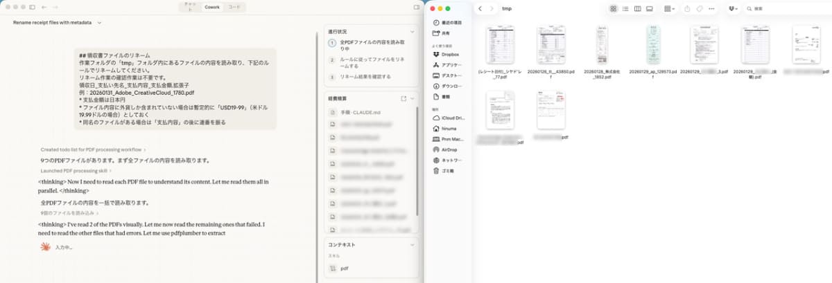Collapse the 経費精算 panel
The width and height of the screenshot is (832, 283).
(x=413, y=98)
